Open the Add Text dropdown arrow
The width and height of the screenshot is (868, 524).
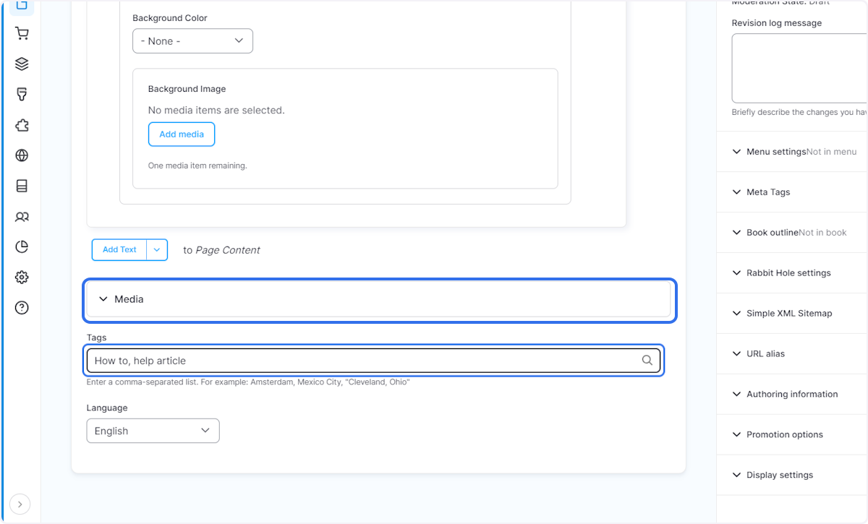(157, 249)
